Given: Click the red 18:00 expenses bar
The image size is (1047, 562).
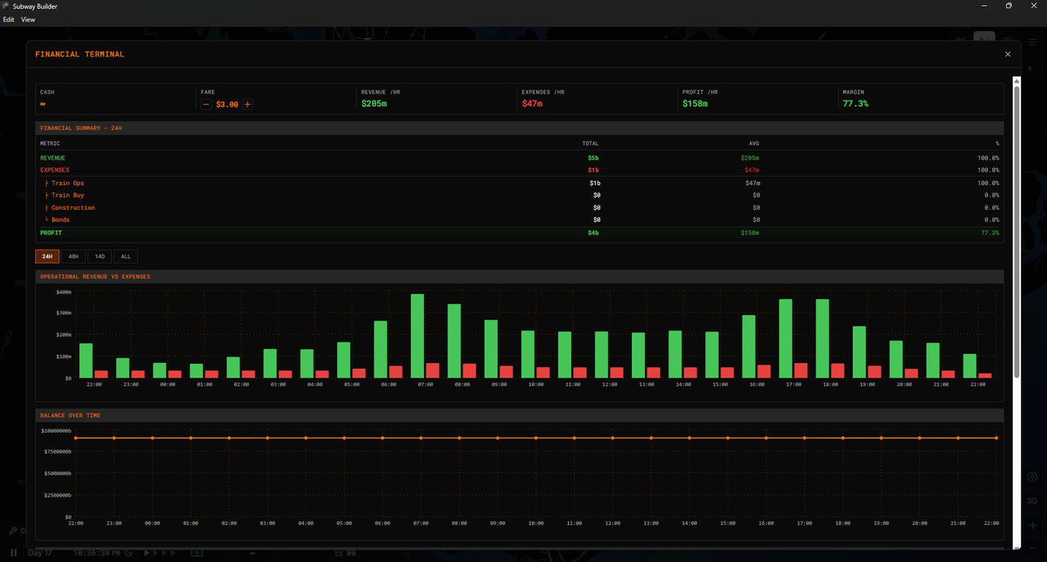Looking at the screenshot, I should tap(837, 371).
